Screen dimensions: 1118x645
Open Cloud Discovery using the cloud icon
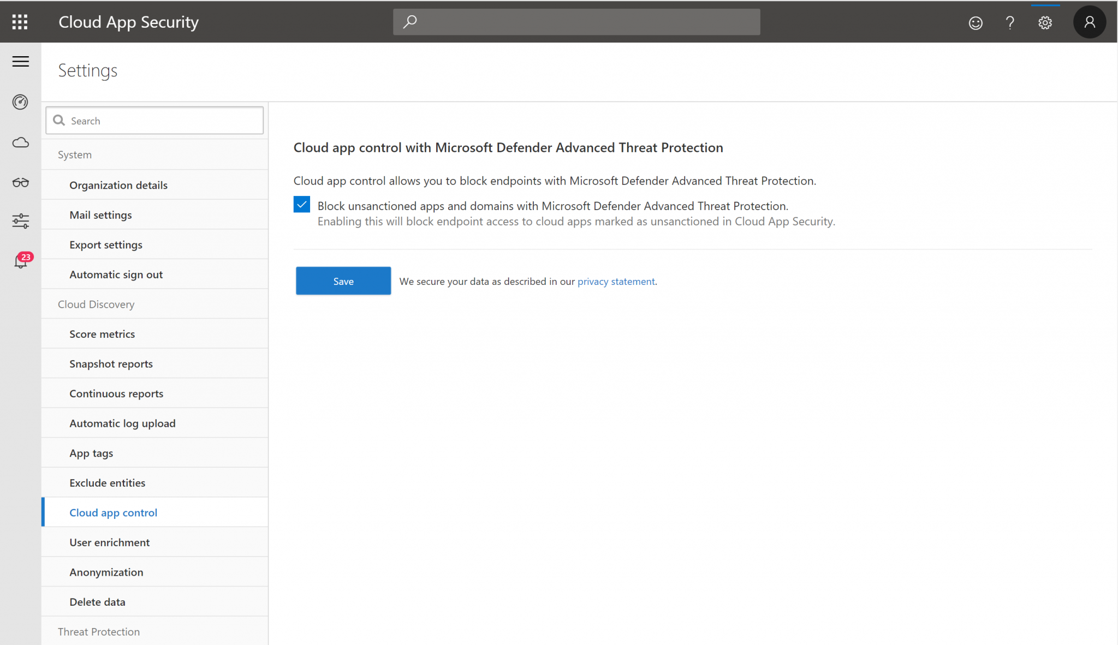pos(20,142)
